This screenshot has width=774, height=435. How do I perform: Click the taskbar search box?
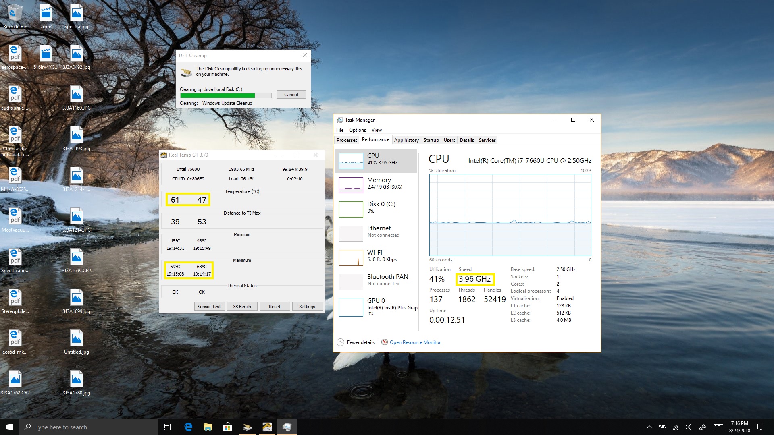89,427
